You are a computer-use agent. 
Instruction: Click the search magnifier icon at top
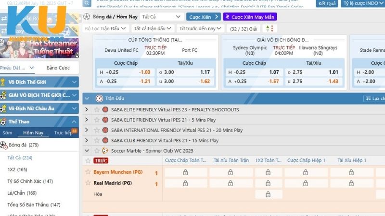tap(87, 3)
